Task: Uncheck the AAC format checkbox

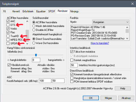Action: tap(8, 21)
